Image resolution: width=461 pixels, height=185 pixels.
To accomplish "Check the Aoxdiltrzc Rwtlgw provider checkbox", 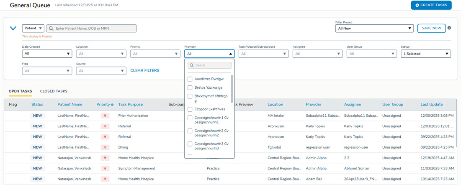I will 190,79.
